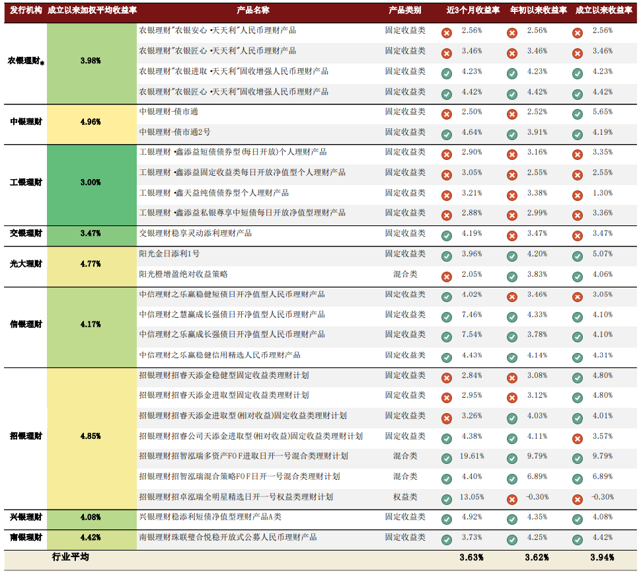The width and height of the screenshot is (641, 575).
Task: Click green check beside the 7.46% value
Action: pos(447,317)
